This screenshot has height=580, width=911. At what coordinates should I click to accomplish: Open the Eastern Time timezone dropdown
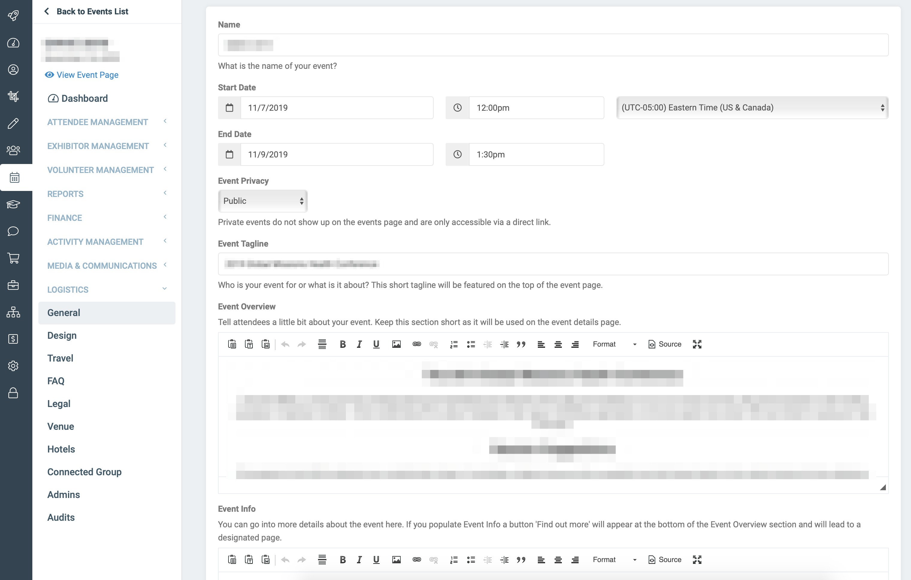752,108
